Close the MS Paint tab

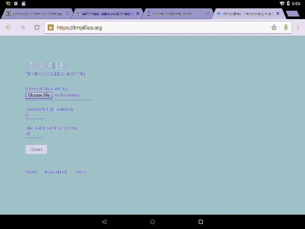[x=138, y=13]
